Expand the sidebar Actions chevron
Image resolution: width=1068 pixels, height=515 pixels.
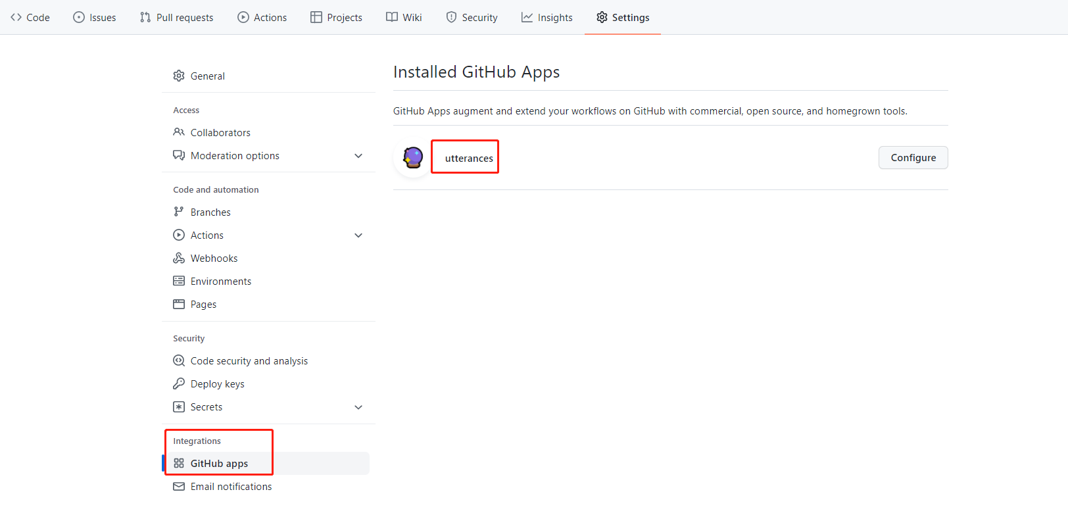(x=358, y=235)
